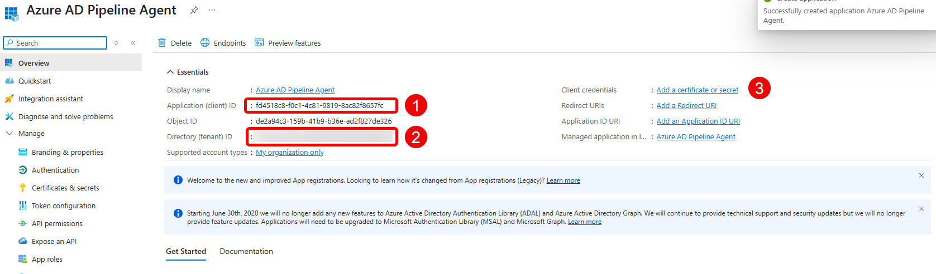Click the Token configuration bars icon
The height and width of the screenshot is (274, 936).
point(23,205)
